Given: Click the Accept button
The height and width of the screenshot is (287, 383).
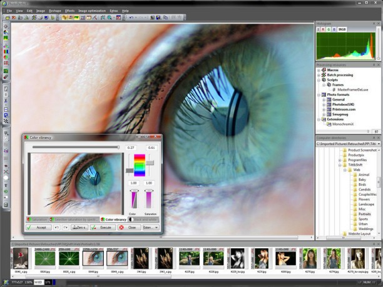Looking at the screenshot, I should tap(39, 228).
